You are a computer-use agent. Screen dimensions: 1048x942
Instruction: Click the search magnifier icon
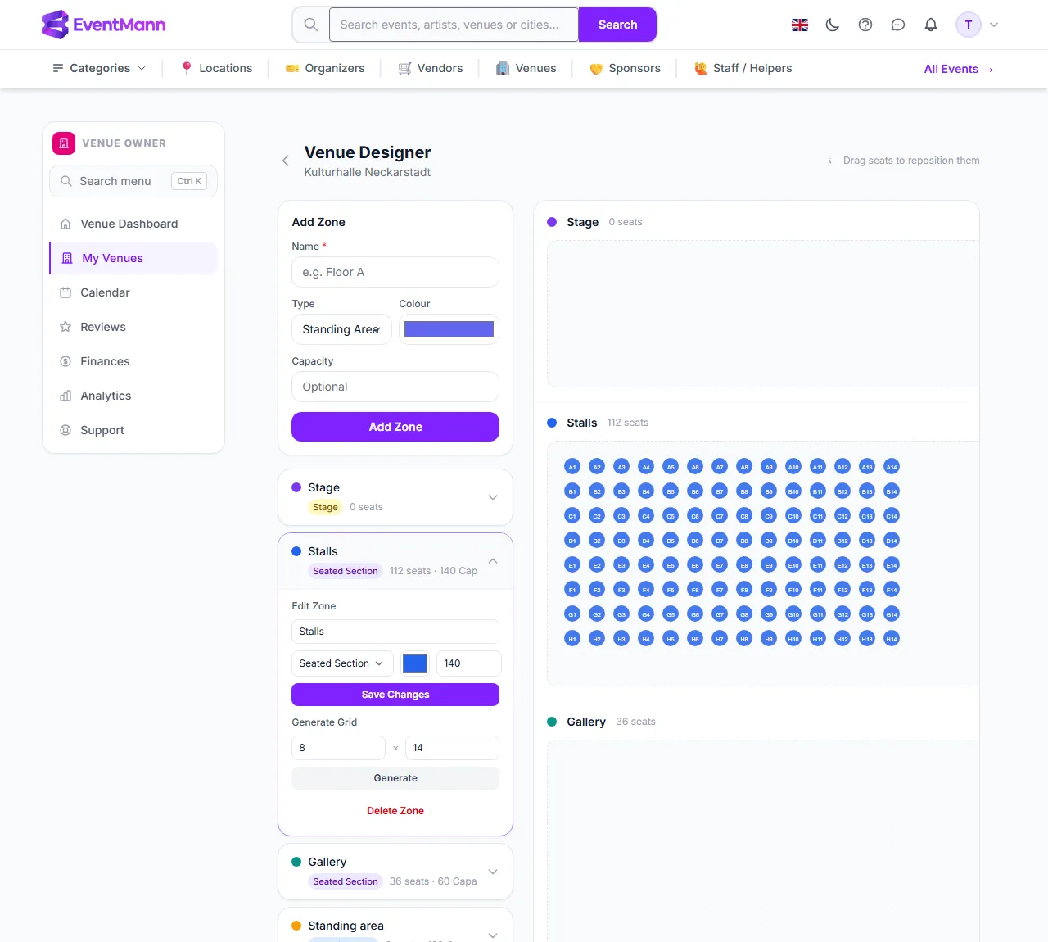[x=311, y=25]
